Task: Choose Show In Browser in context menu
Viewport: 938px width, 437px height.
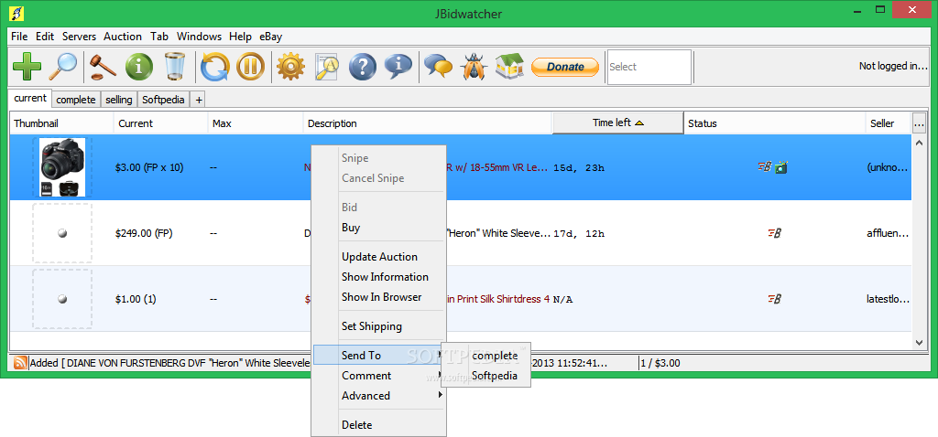Action: [379, 297]
